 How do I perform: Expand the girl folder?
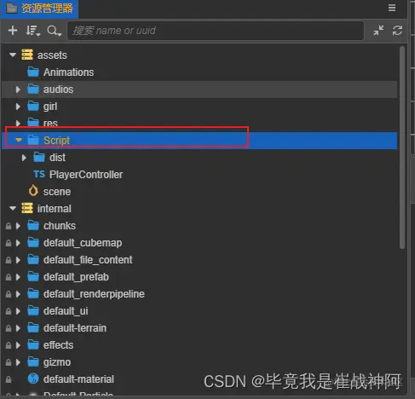pyautogui.click(x=18, y=107)
